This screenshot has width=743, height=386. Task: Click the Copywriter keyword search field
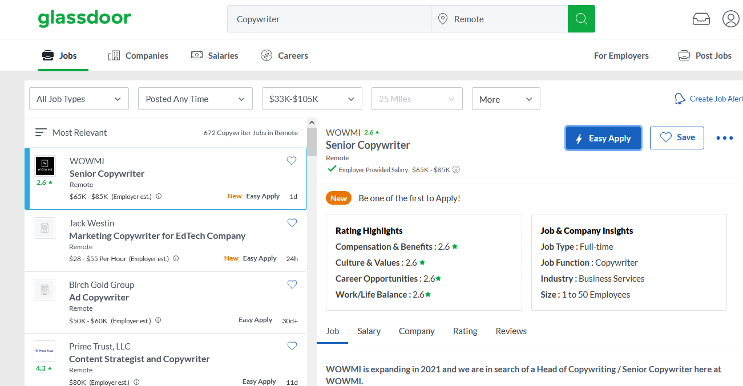329,19
